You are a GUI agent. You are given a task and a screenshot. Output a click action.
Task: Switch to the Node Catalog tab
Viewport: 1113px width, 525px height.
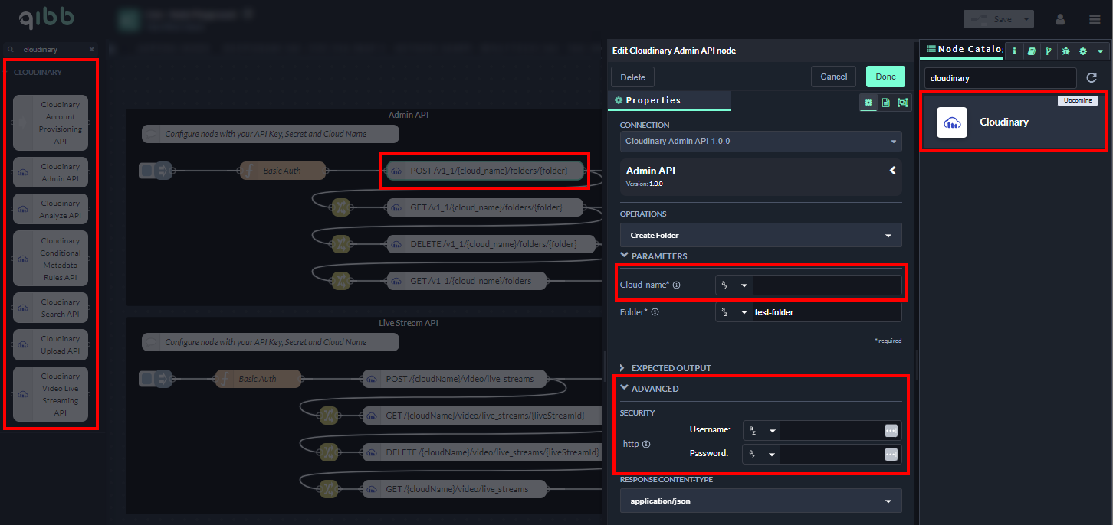pyautogui.click(x=963, y=50)
